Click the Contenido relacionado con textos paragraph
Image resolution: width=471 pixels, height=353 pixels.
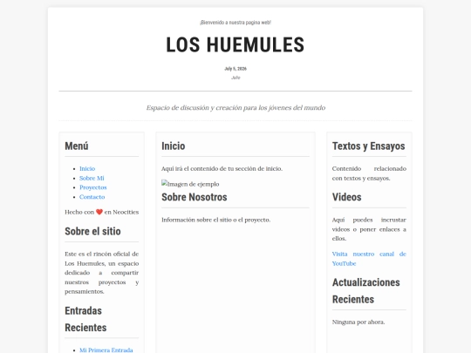369,173
